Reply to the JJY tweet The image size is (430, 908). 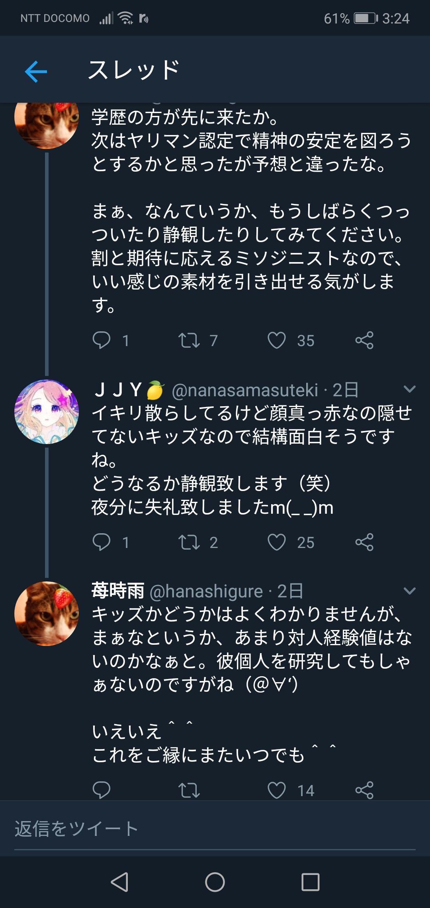(x=102, y=542)
